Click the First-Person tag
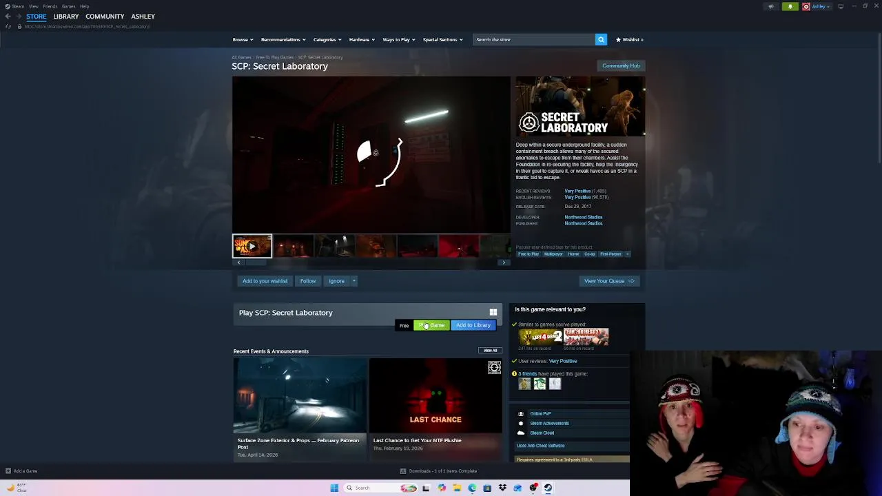 pos(611,254)
